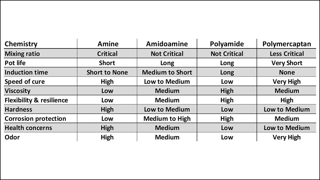This screenshot has height=180, width=320.
Task: Click the Polymercaptan column header
Action: click(287, 44)
